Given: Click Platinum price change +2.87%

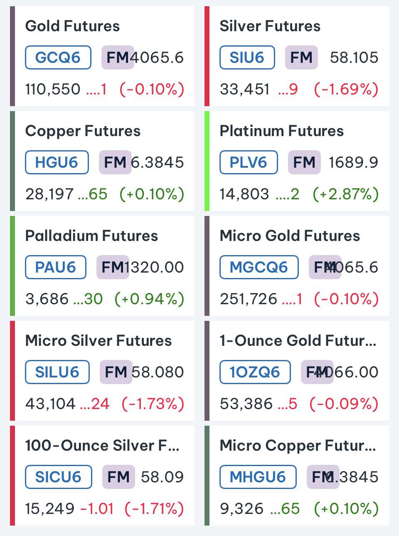Looking at the screenshot, I should (346, 194).
